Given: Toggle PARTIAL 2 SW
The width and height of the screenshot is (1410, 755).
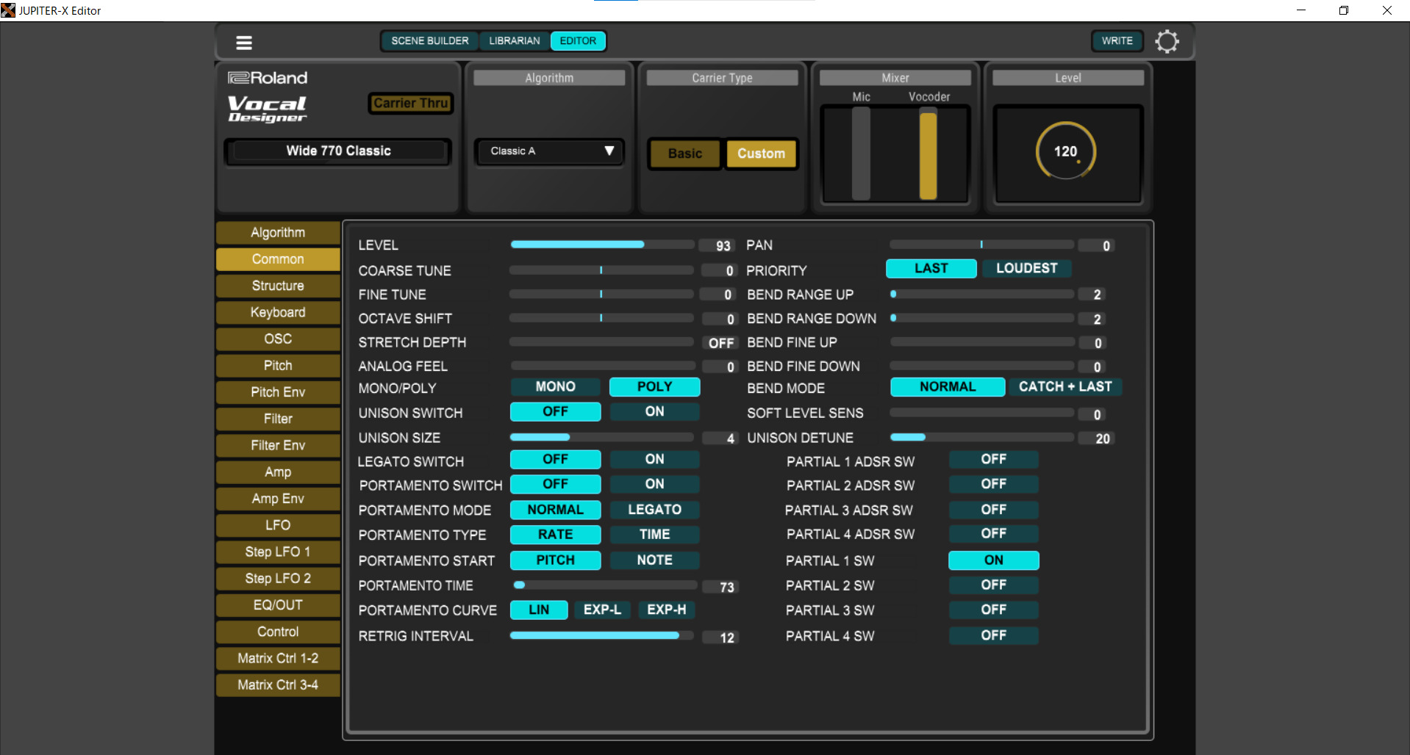Looking at the screenshot, I should pyautogui.click(x=993, y=585).
